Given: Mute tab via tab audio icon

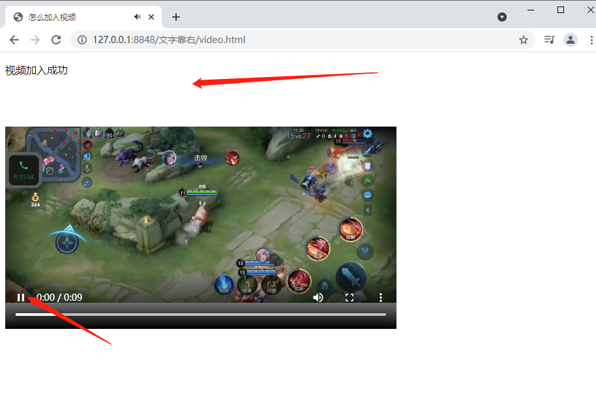Looking at the screenshot, I should (138, 17).
